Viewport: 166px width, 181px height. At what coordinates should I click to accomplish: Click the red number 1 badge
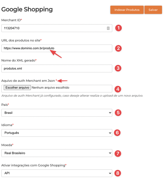119,28
